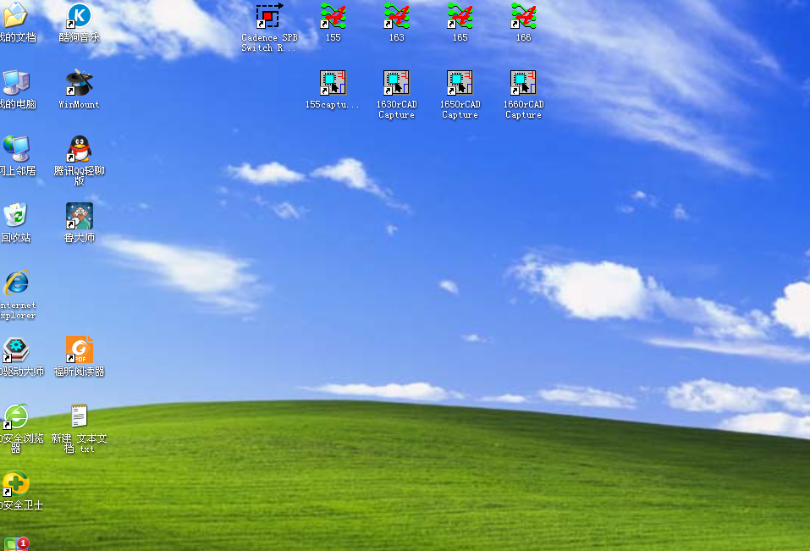Screen dimensions: 810x551
Task: Open the 回收站 recycle bin
Action: click(16, 216)
